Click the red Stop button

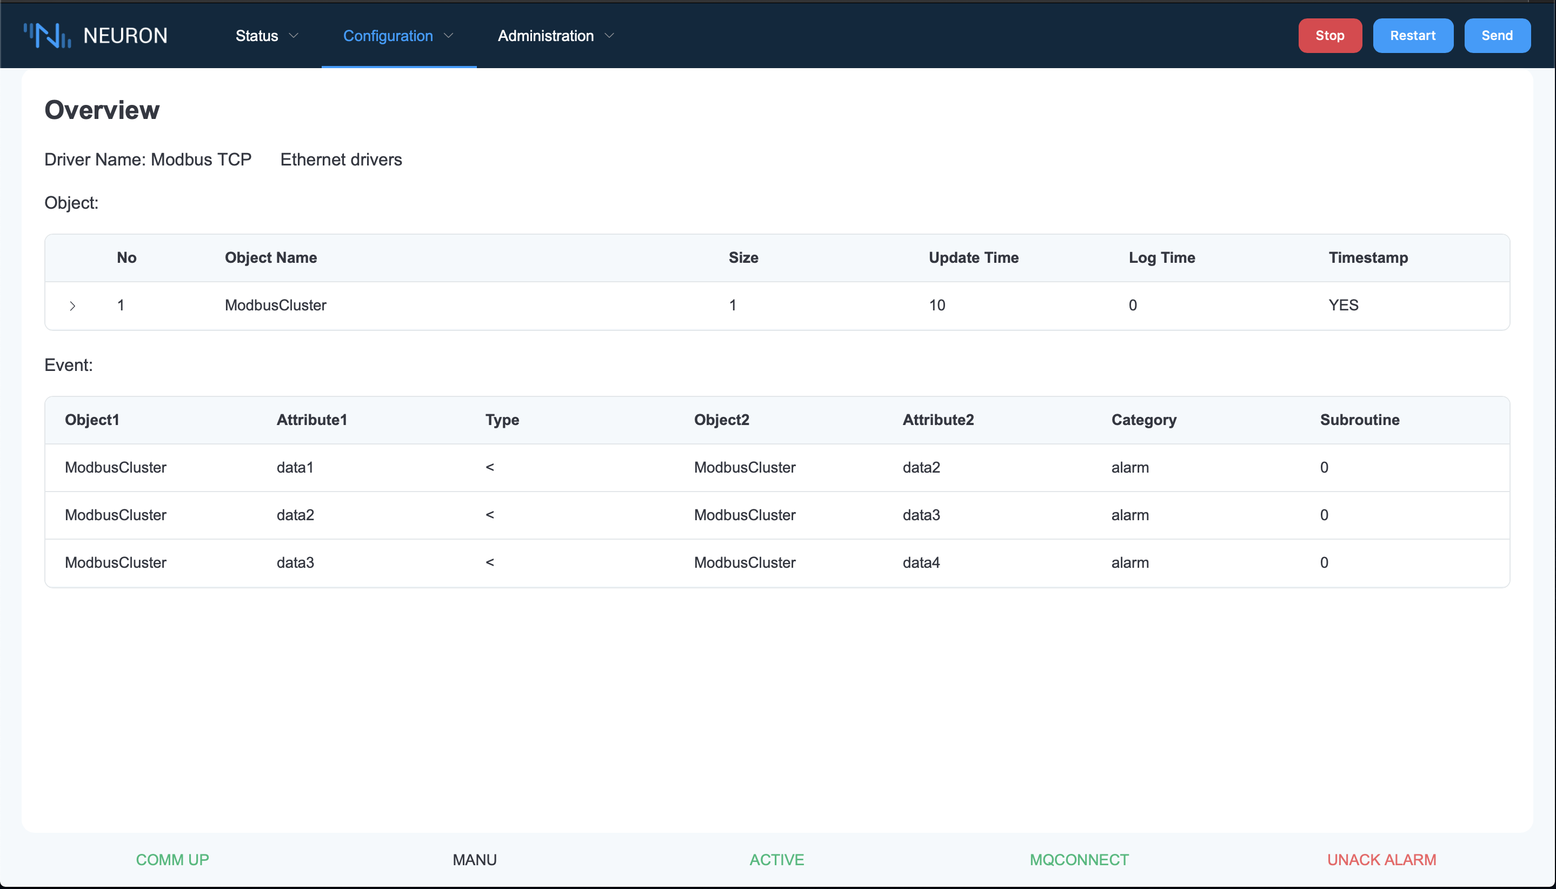coord(1329,35)
